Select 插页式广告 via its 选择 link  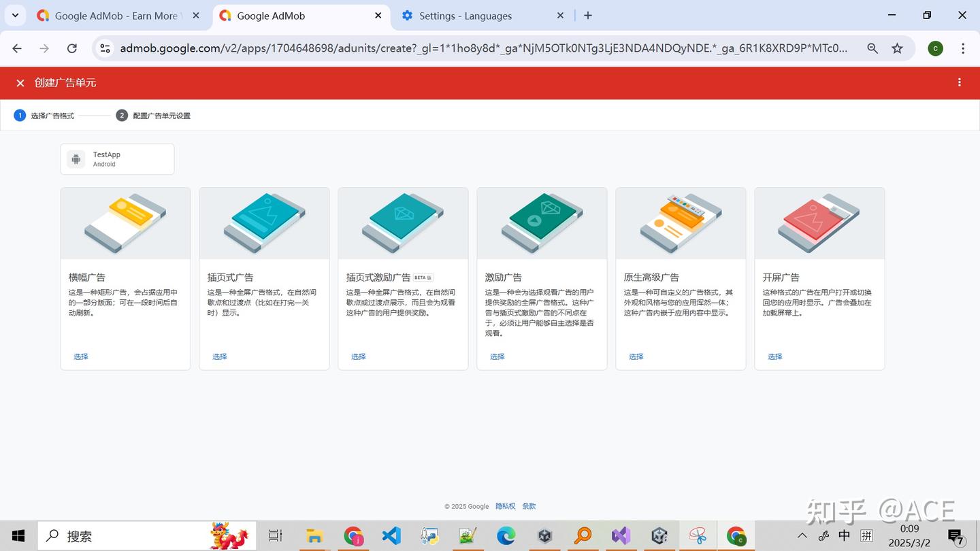coord(220,356)
